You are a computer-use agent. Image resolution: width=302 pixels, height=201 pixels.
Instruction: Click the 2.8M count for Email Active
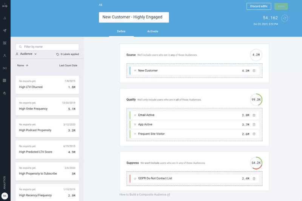pos(246,115)
